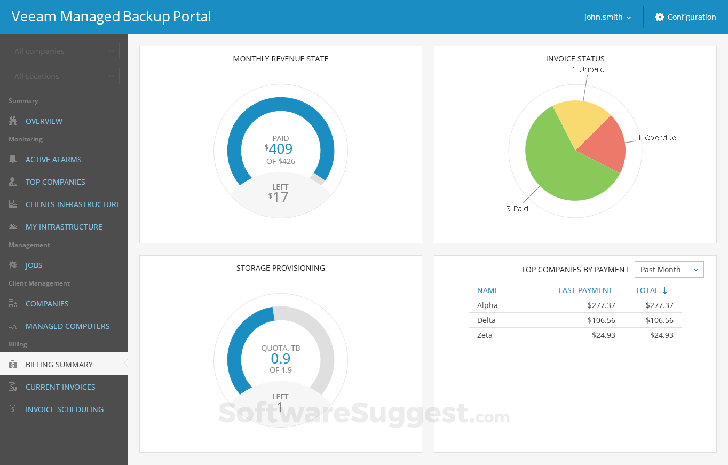
Task: Click the Jobs gear icon
Action: click(13, 265)
